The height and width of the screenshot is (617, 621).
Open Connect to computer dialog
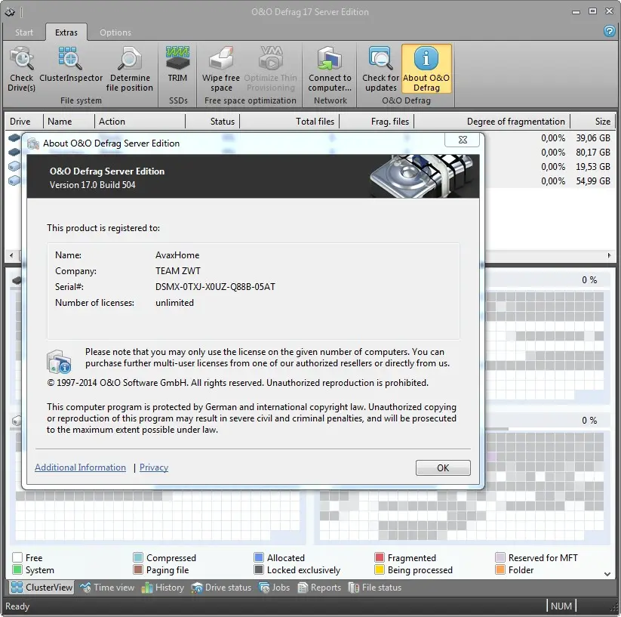[x=330, y=69]
